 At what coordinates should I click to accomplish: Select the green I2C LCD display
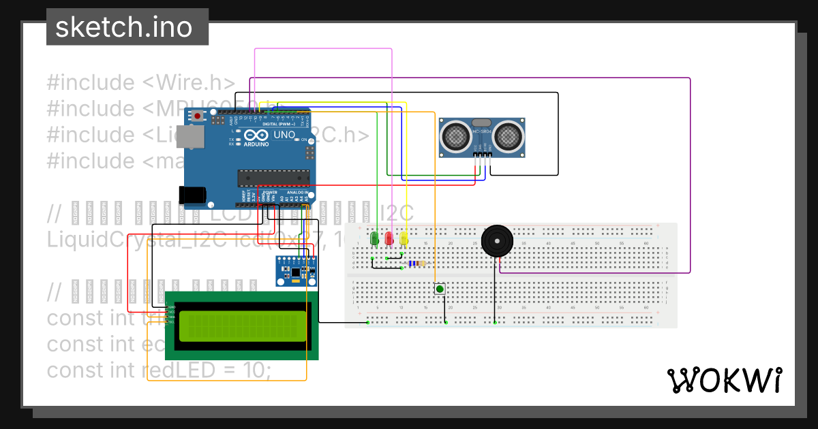pyautogui.click(x=241, y=325)
